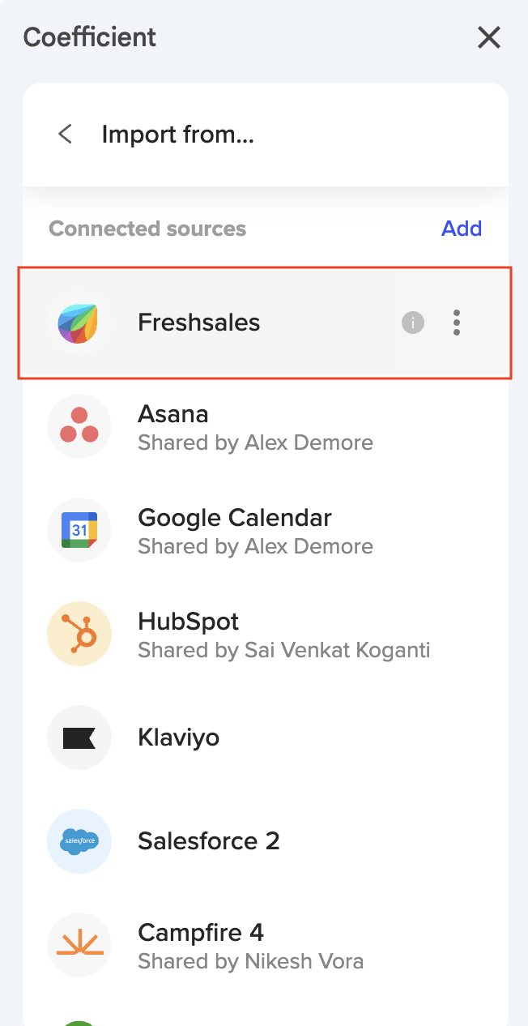Click the Freshsales logo icon
Image resolution: width=528 pixels, height=1026 pixels.
(79, 323)
